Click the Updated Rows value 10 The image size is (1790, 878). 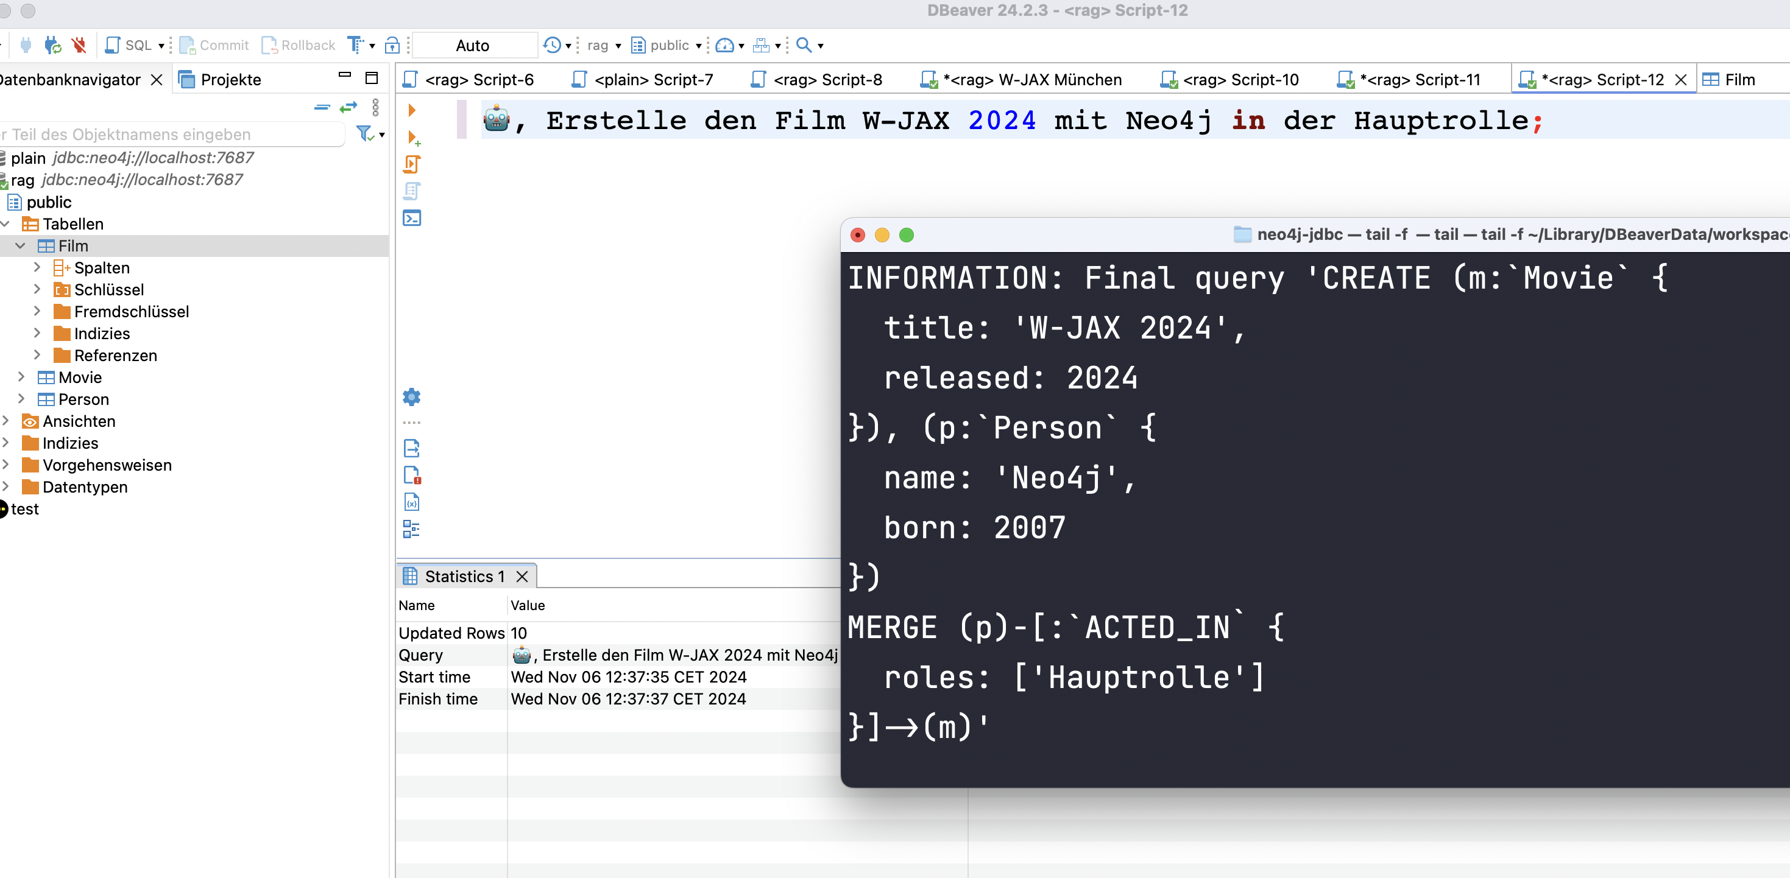coord(518,633)
